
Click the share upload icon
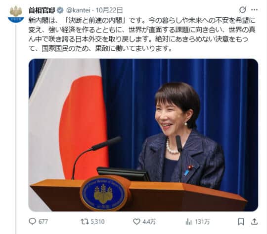[254, 222]
